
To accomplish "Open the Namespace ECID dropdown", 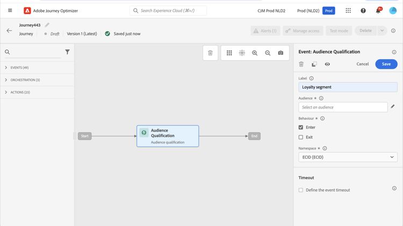I will 348,157.
